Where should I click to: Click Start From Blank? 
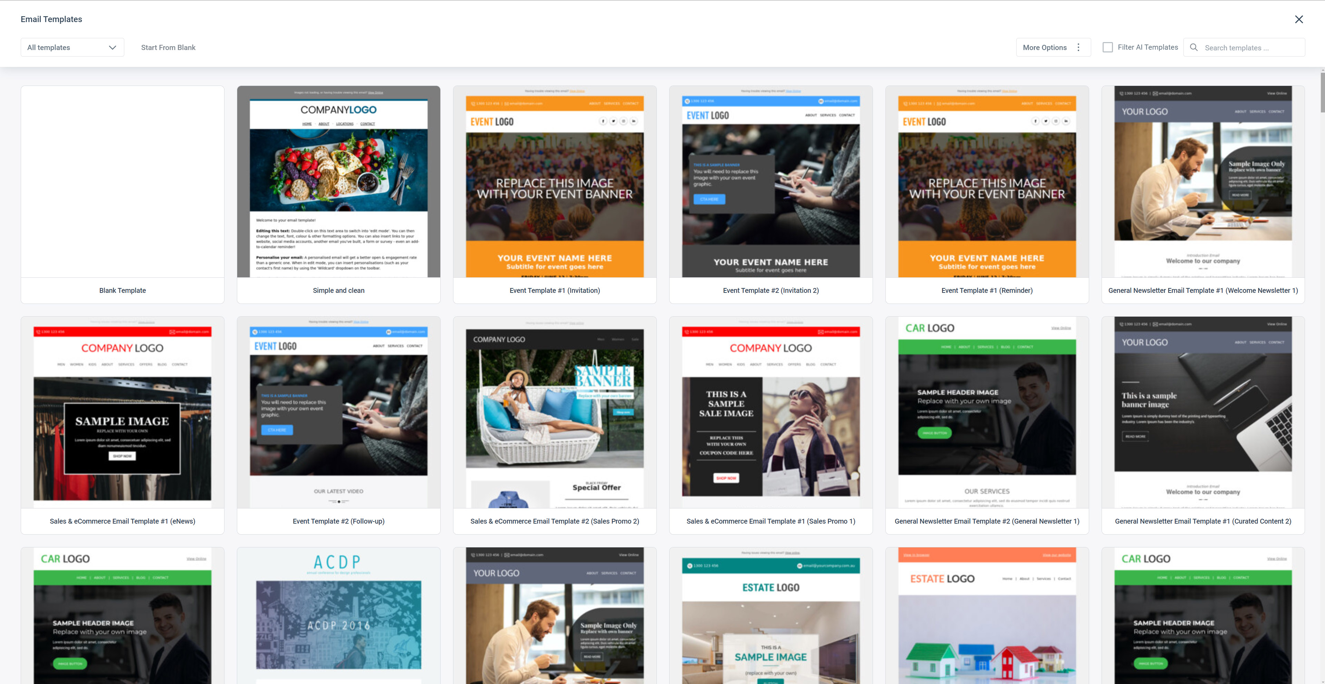[168, 47]
